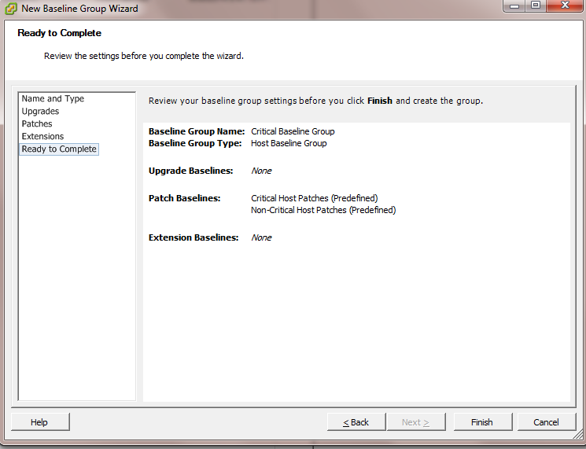Click the Upgrade Baselines None value
Screen dimensions: 586x449
tap(261, 171)
